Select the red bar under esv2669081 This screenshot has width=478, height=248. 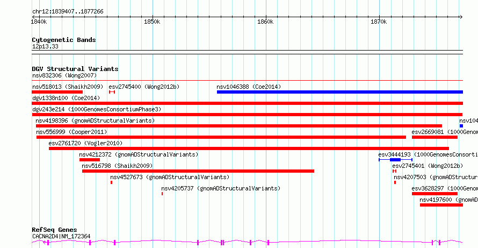pos(434,137)
